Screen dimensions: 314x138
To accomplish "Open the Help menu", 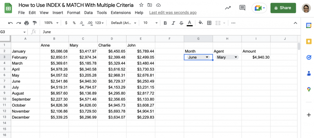I will (x=139, y=13).
